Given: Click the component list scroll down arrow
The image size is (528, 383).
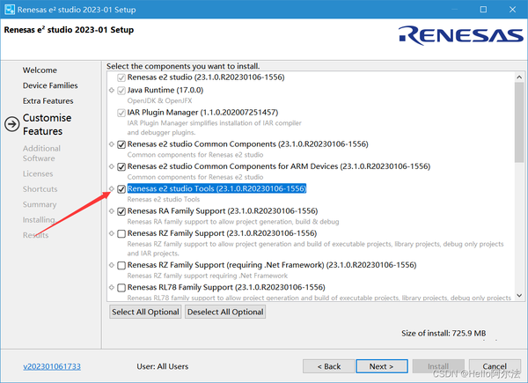Looking at the screenshot, I should coord(519,296).
